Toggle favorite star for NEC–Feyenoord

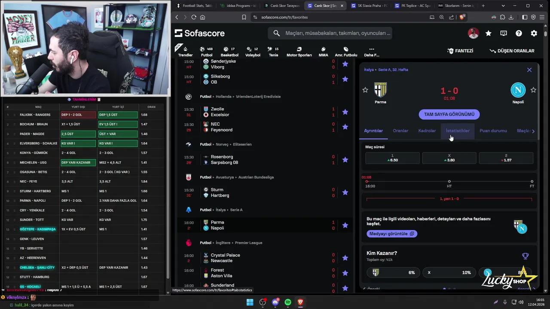tap(345, 127)
